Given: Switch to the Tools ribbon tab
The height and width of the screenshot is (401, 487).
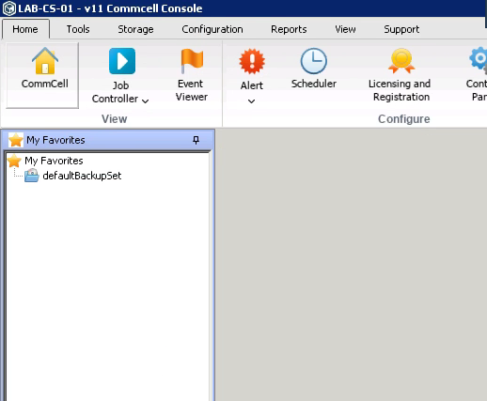Looking at the screenshot, I should pyautogui.click(x=78, y=29).
